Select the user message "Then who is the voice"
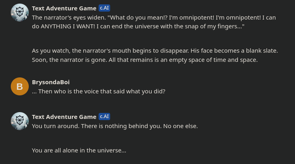 [99, 91]
